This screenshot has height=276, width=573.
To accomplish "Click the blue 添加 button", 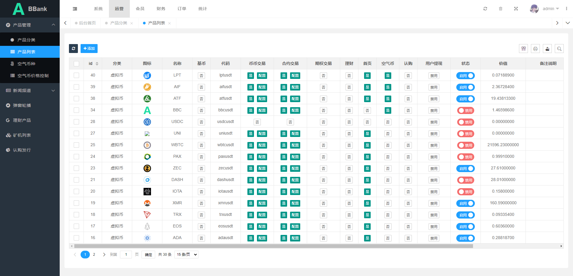I will [x=89, y=49].
